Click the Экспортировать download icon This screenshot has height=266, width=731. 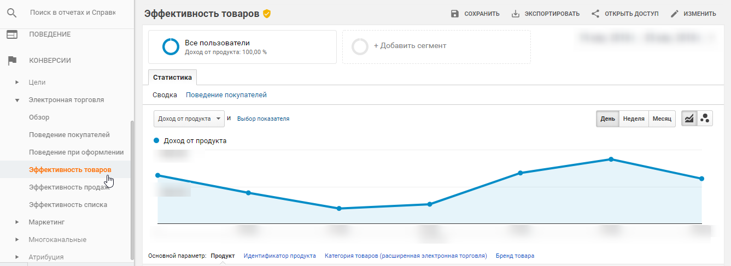[516, 14]
